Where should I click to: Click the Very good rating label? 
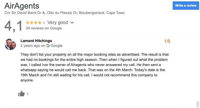coord(58,23)
